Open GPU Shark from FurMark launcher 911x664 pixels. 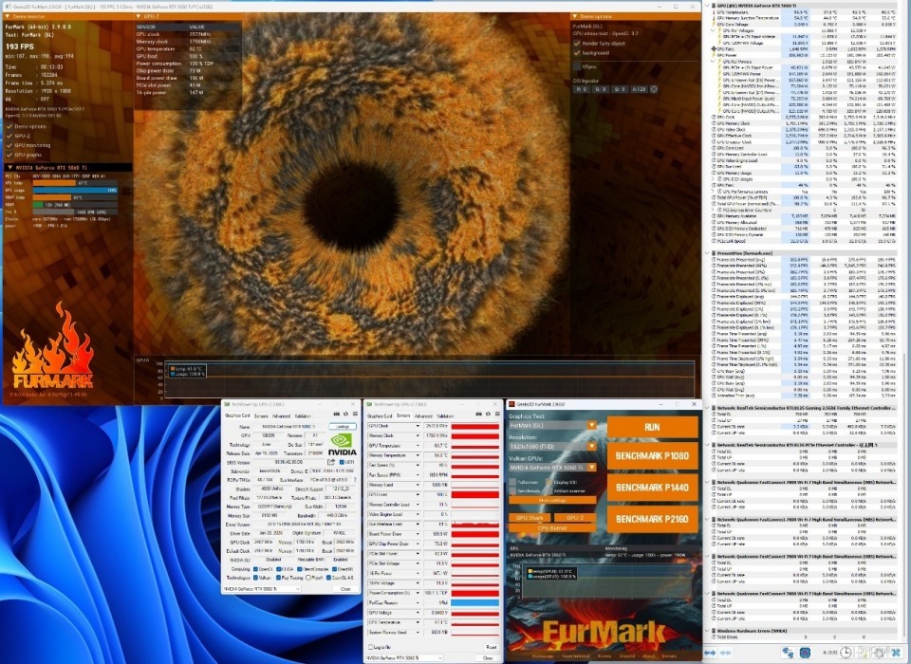click(530, 518)
